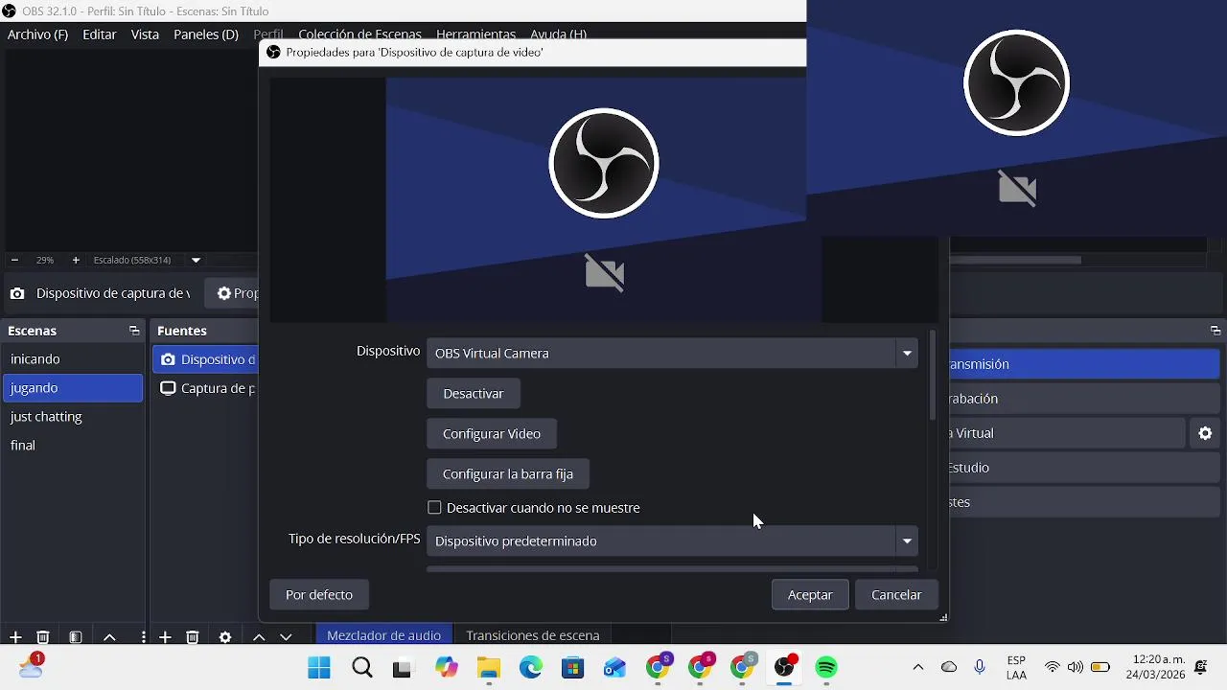1227x690 pixels.
Task: Switch to Mezclador de audio tab
Action: tap(383, 635)
